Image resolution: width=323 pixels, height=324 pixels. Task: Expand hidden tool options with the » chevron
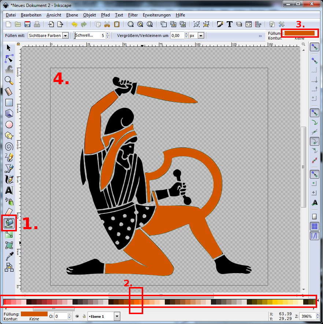tap(260, 36)
